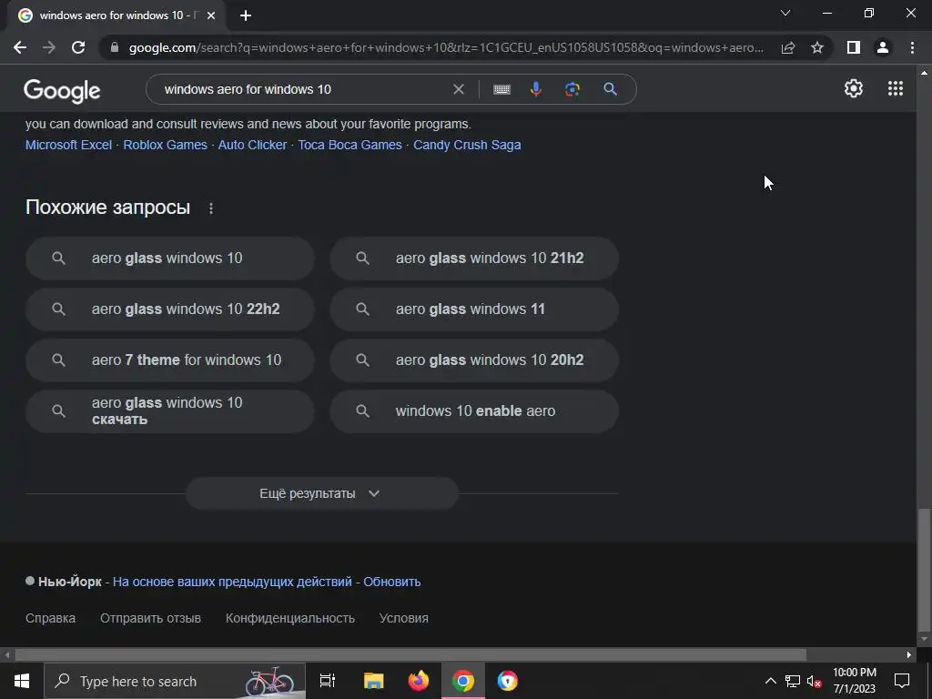The image size is (932, 699).
Task: Click the address bar URL
Action: 446,47
